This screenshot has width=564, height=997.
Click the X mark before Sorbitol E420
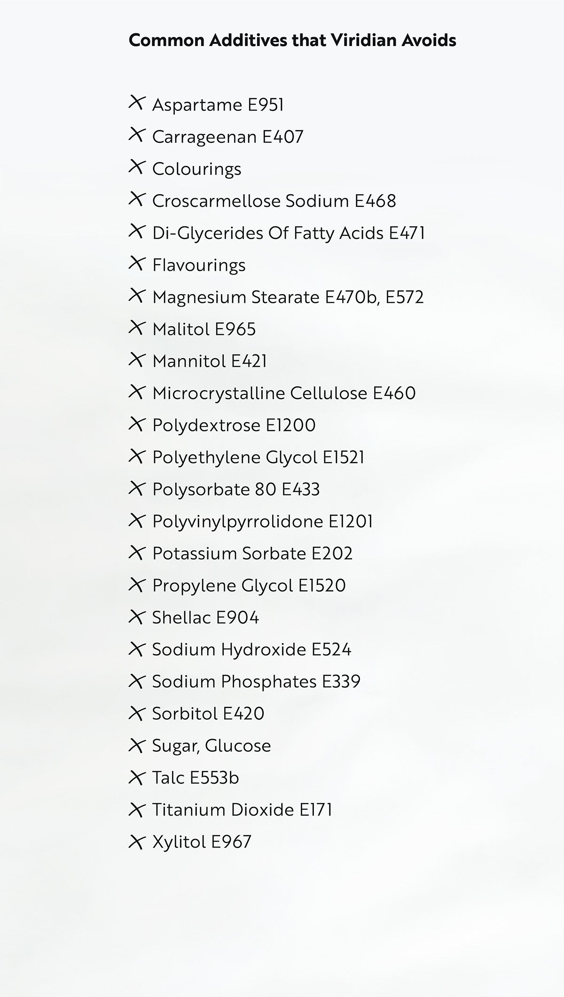(136, 712)
